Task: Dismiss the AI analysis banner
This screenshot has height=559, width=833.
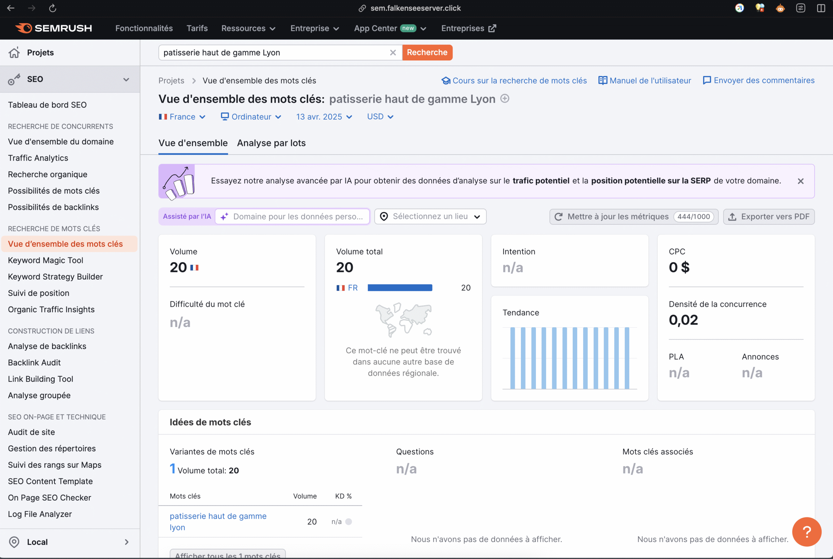Action: 800,181
